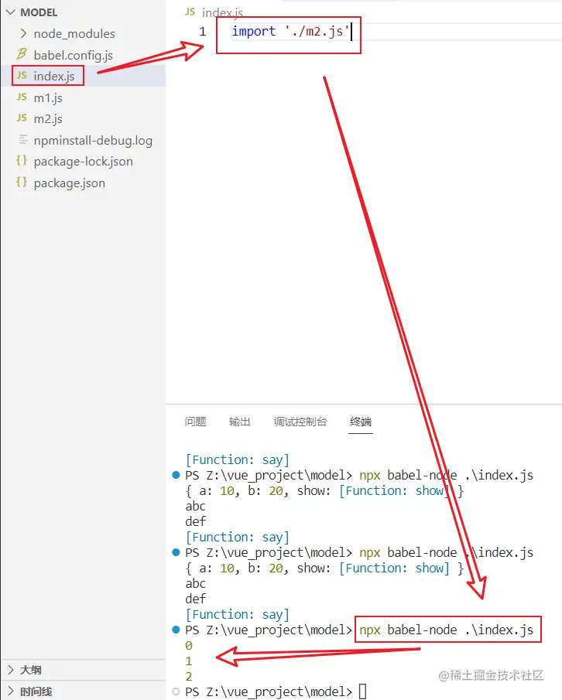Switch to the 问题 panel tab

196,422
